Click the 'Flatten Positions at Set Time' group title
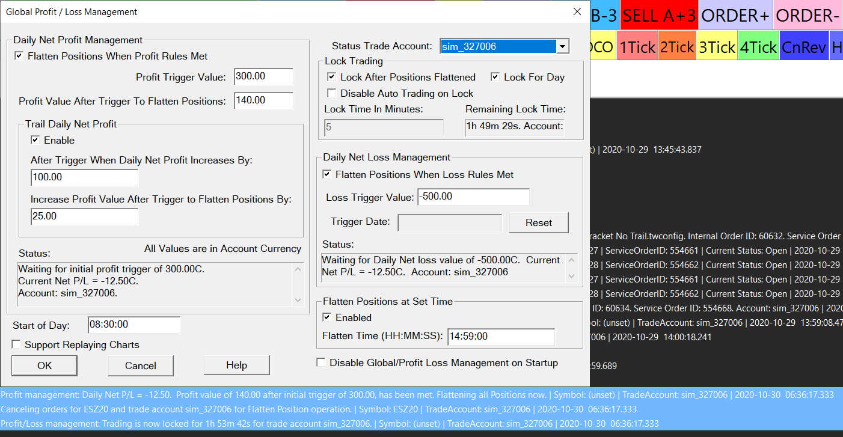The height and width of the screenshot is (437, 843). (x=388, y=302)
